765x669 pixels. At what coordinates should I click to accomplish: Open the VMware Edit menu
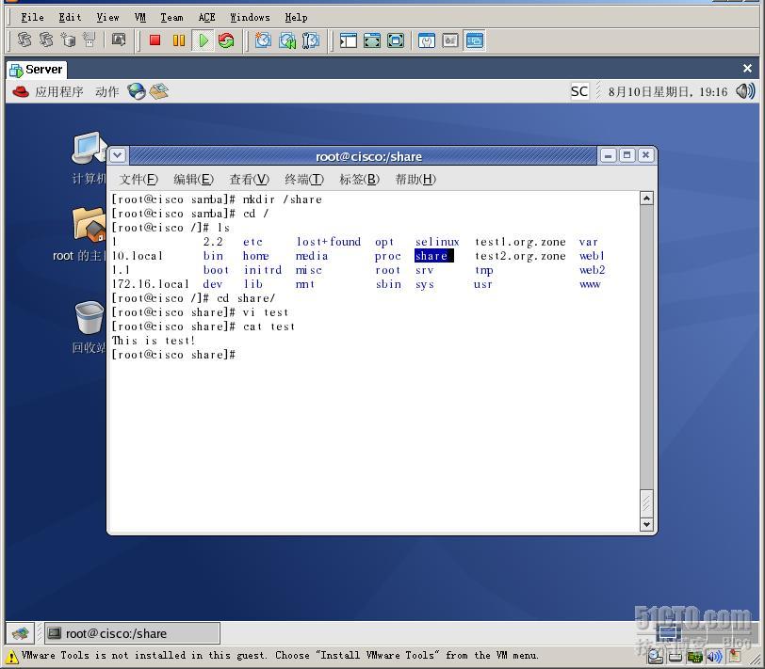[70, 17]
